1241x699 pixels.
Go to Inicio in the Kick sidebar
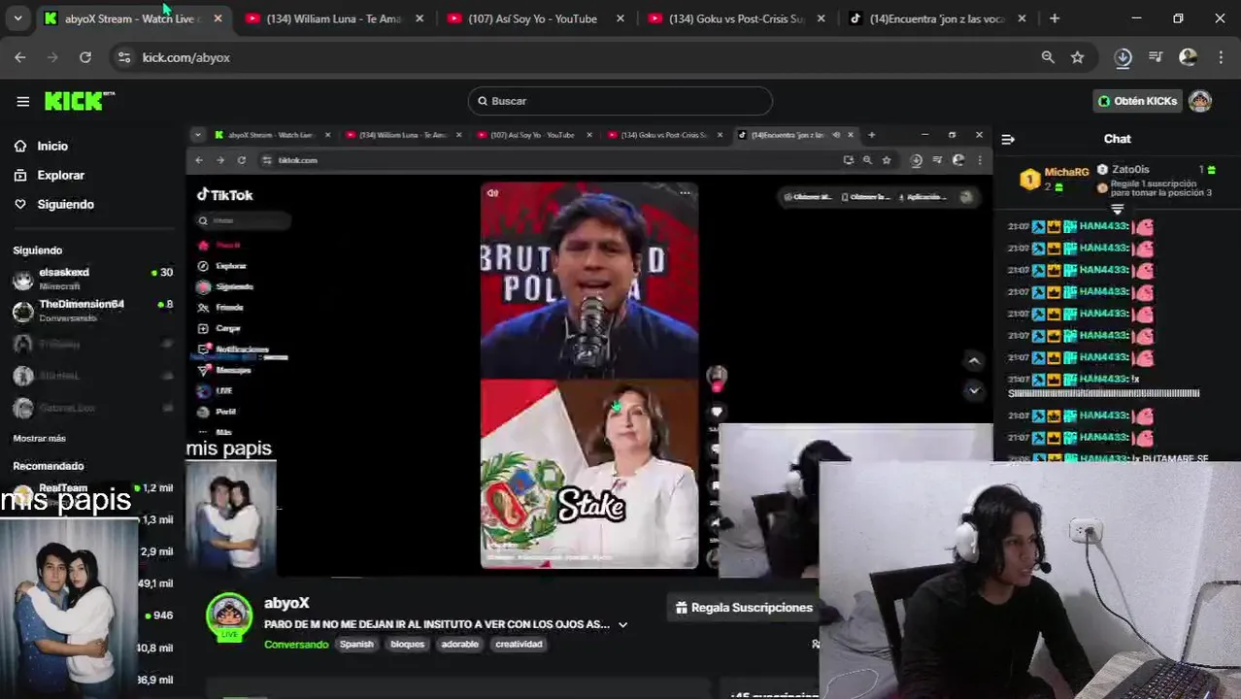pos(52,146)
